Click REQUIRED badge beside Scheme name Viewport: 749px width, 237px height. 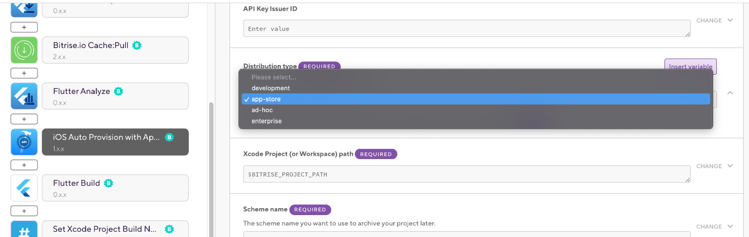point(310,210)
